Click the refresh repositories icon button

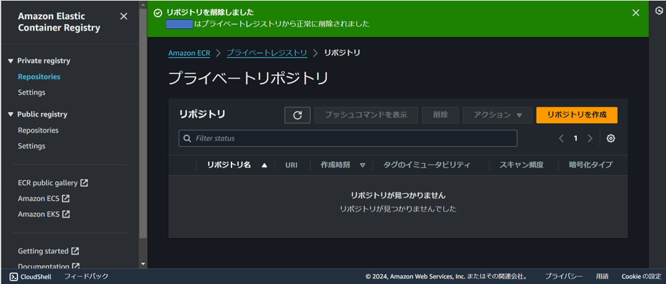coord(297,115)
